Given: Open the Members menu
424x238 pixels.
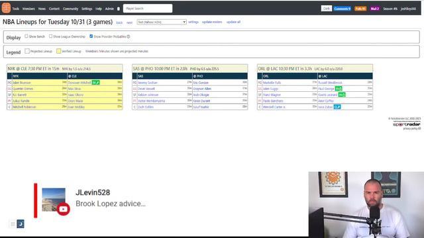Looking at the screenshot, I should (28, 9).
